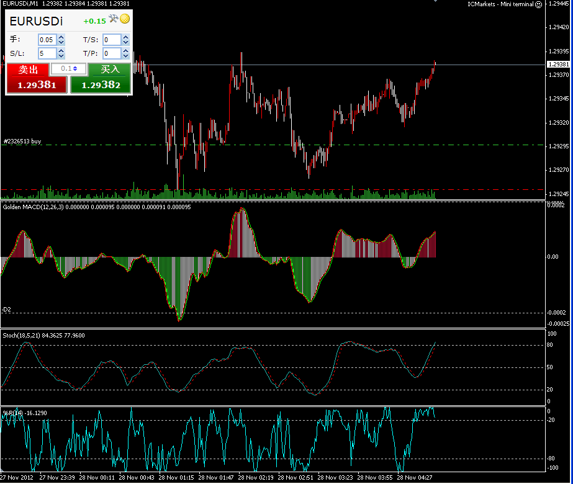The width and height of the screenshot is (573, 484).
Task: Click the Stoch(18,5,21) indicator label
Action: pyautogui.click(x=22, y=335)
